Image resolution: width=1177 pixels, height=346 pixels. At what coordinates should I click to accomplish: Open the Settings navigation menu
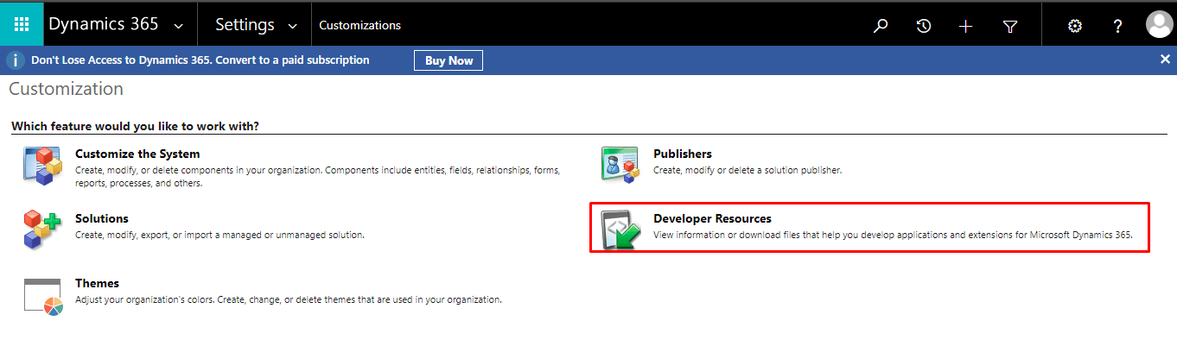(x=245, y=25)
